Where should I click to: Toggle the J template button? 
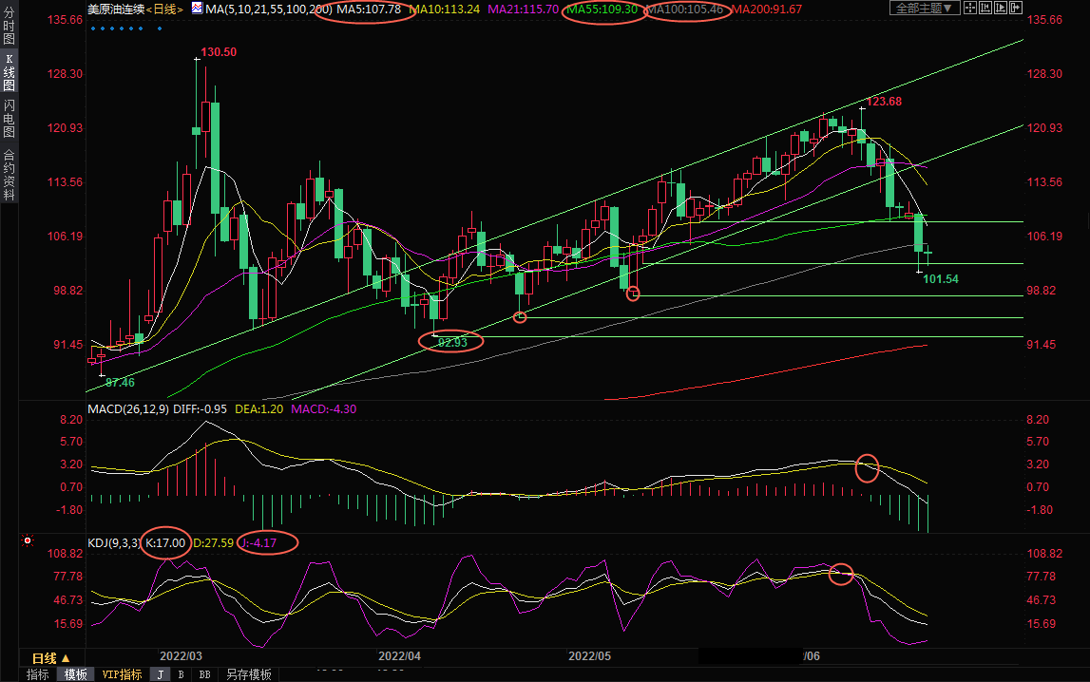[160, 674]
